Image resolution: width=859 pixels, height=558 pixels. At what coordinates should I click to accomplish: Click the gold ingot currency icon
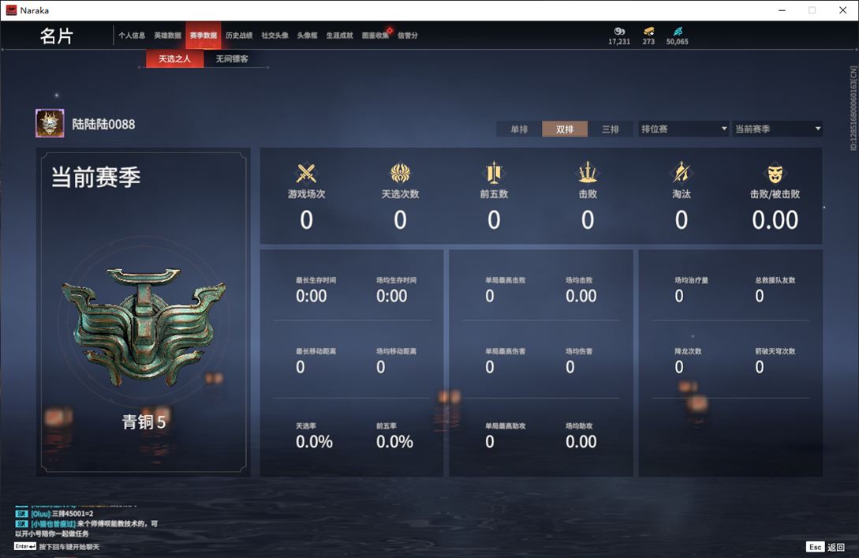pyautogui.click(x=648, y=32)
